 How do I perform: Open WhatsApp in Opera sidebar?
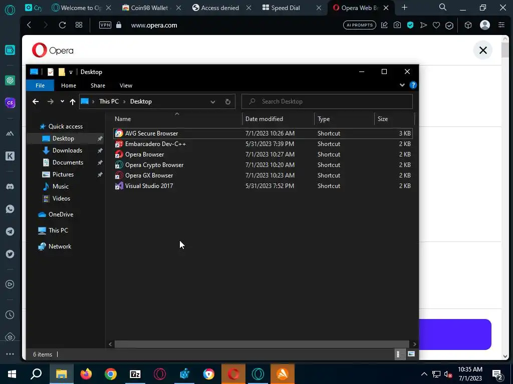click(10, 209)
